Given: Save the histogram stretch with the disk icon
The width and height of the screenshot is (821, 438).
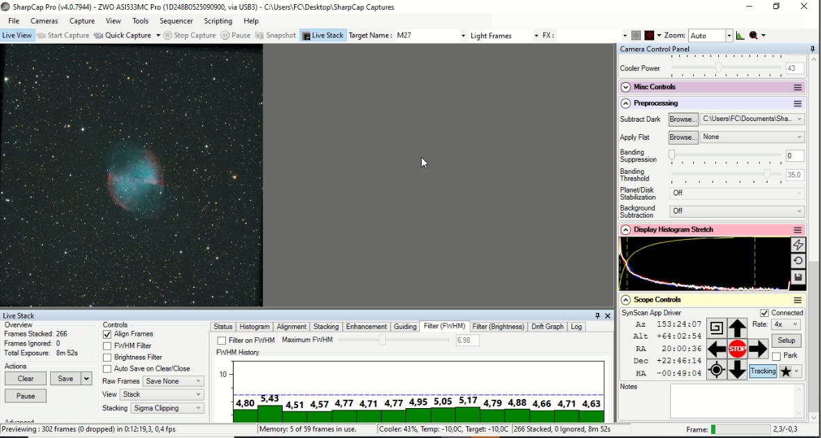Looking at the screenshot, I should [798, 277].
